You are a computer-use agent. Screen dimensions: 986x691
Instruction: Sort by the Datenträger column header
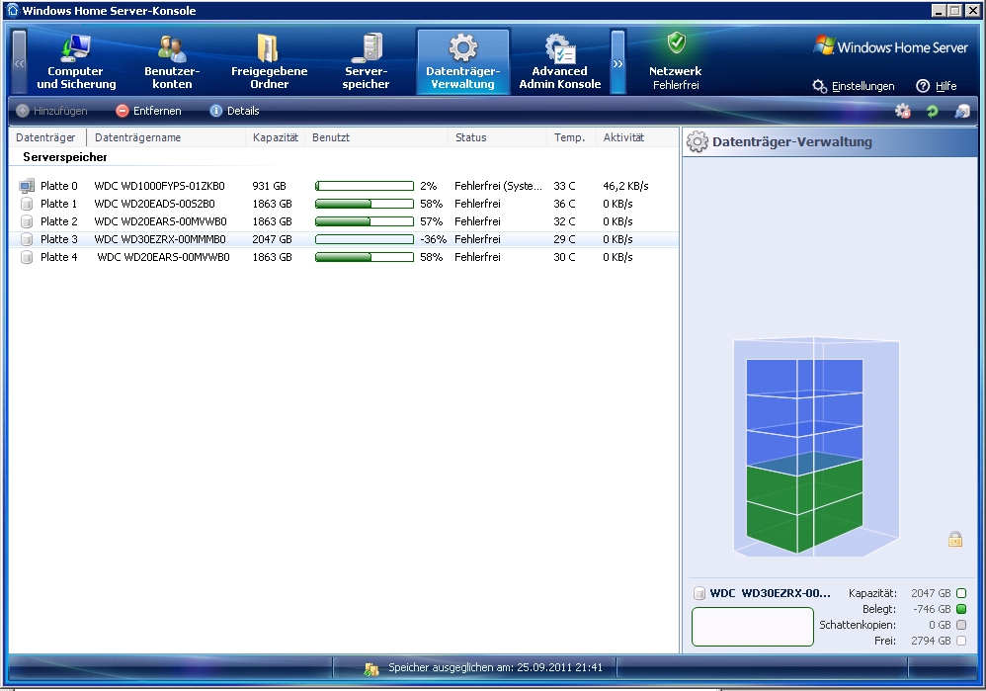point(47,137)
